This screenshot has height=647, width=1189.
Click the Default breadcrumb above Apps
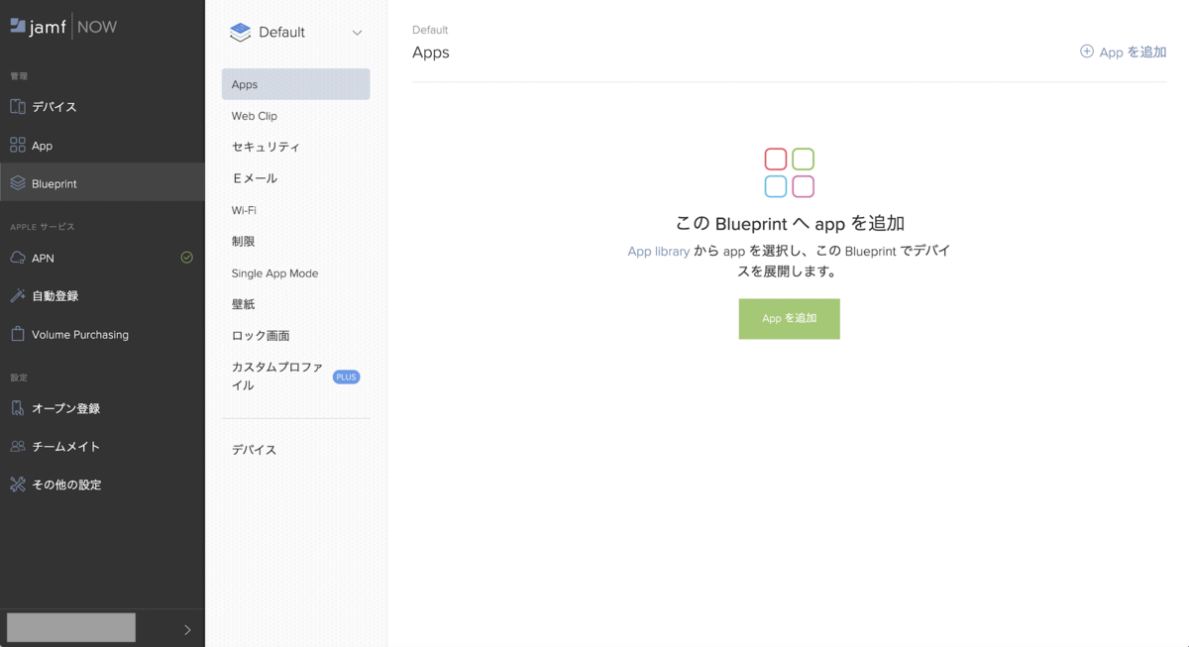click(430, 30)
